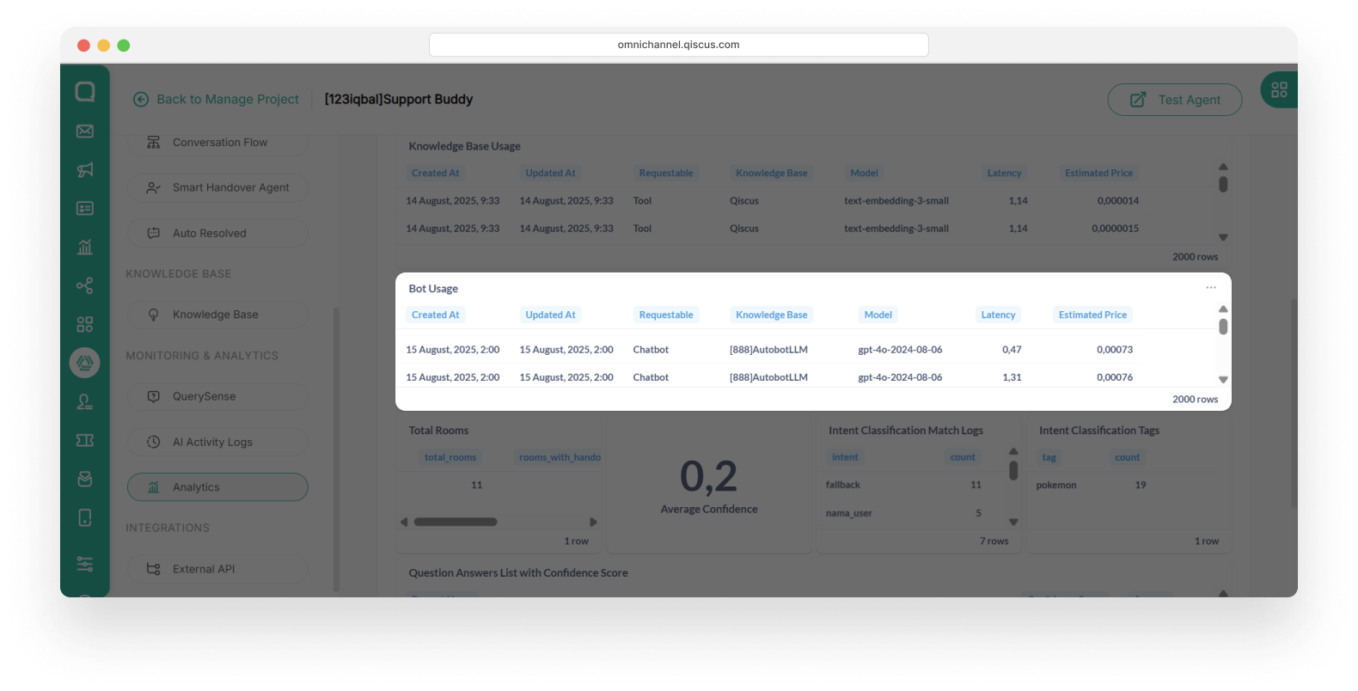The width and height of the screenshot is (1358, 691).
Task: Click the contact card sidebar icon
Action: (85, 209)
